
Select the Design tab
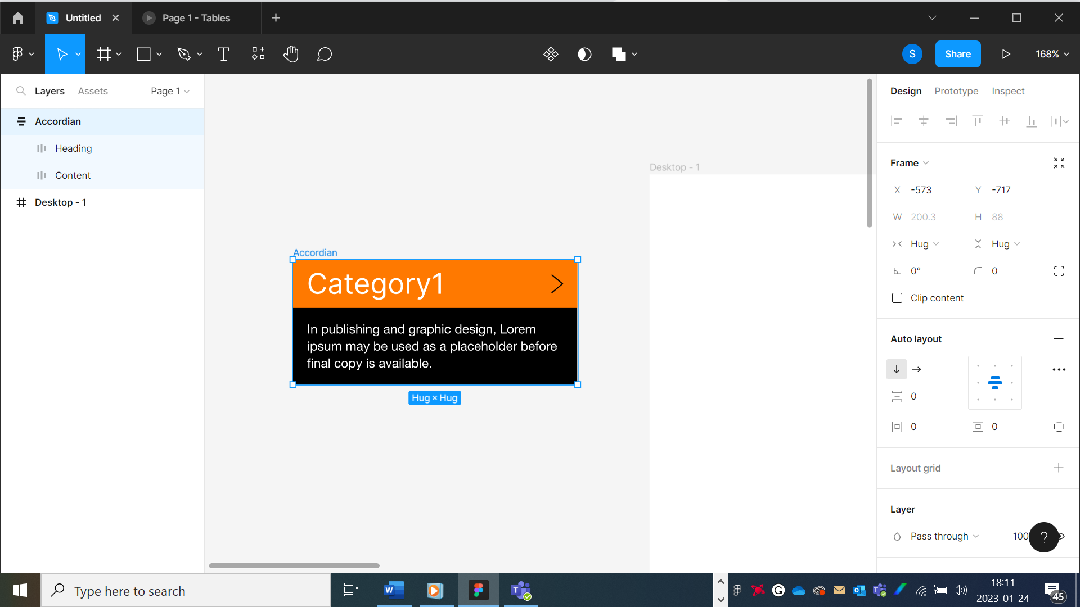pyautogui.click(x=906, y=91)
